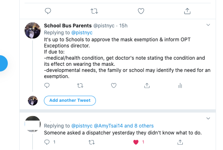
Task: Click the Add another Tweet button
Action: pyautogui.click(x=70, y=101)
